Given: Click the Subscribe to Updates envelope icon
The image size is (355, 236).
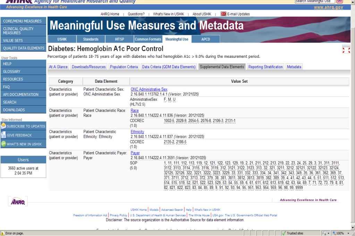Looking at the screenshot, I should click(x=3, y=126).
